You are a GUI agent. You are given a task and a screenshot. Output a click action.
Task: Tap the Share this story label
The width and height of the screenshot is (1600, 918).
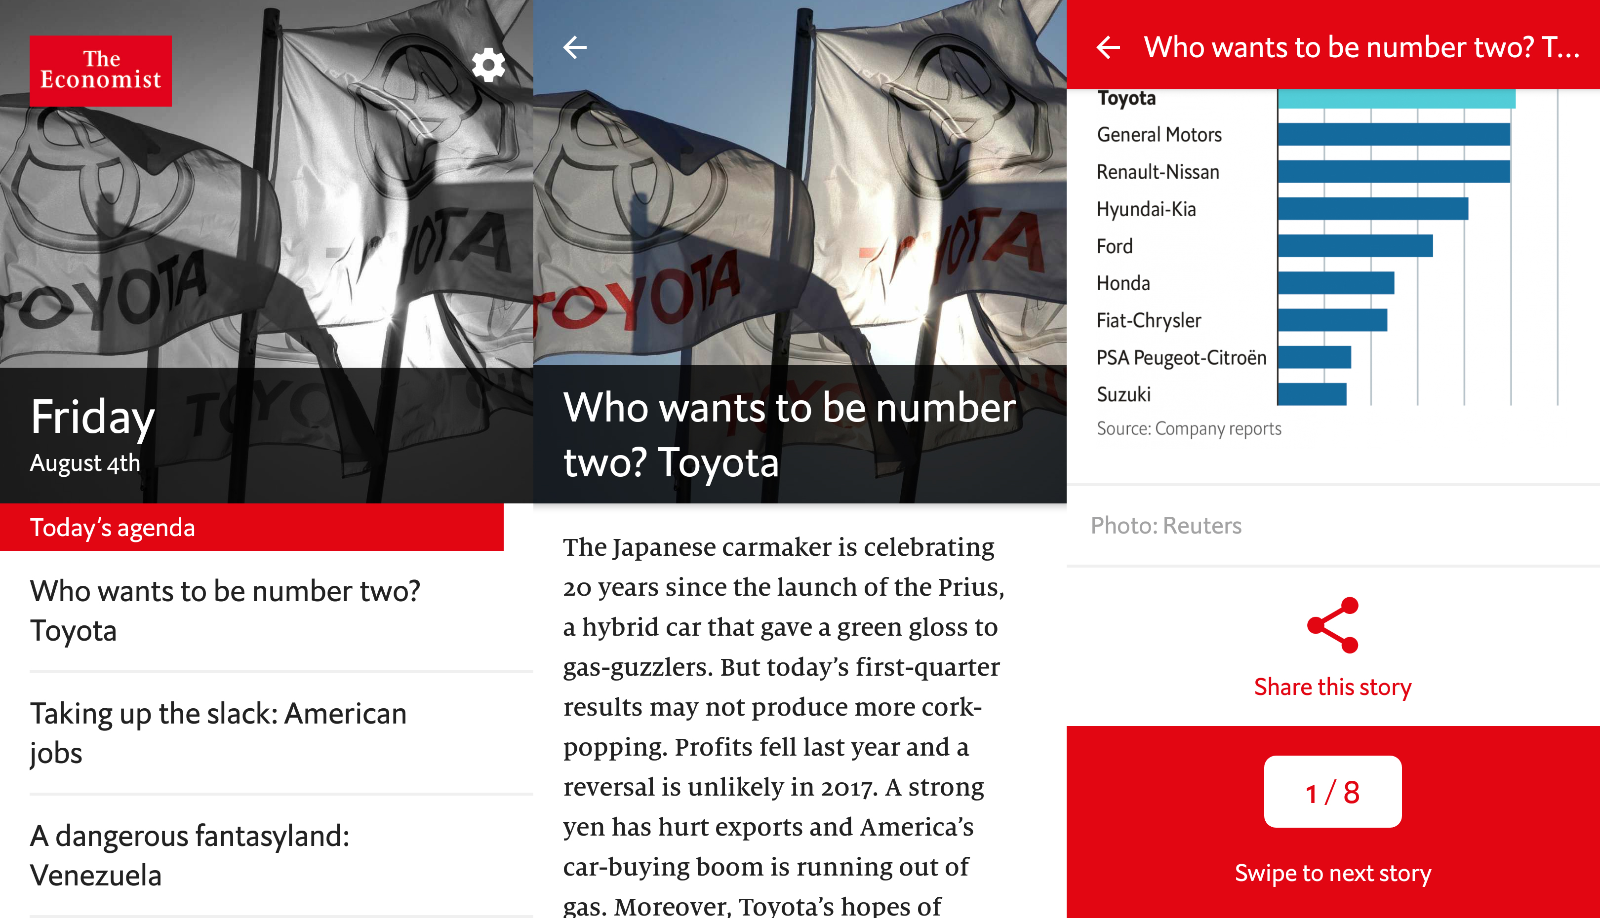(1333, 687)
